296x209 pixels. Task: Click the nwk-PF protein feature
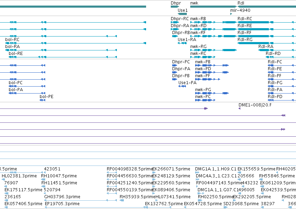click(208, 79)
